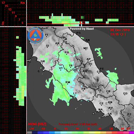The image size is (134, 134).
Task: Click the SA city label
Action: tap(110, 114)
